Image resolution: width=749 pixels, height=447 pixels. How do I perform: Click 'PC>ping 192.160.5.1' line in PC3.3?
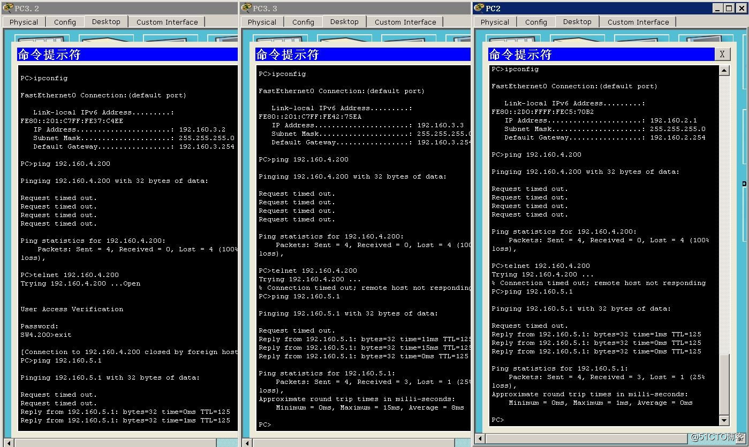(299, 296)
